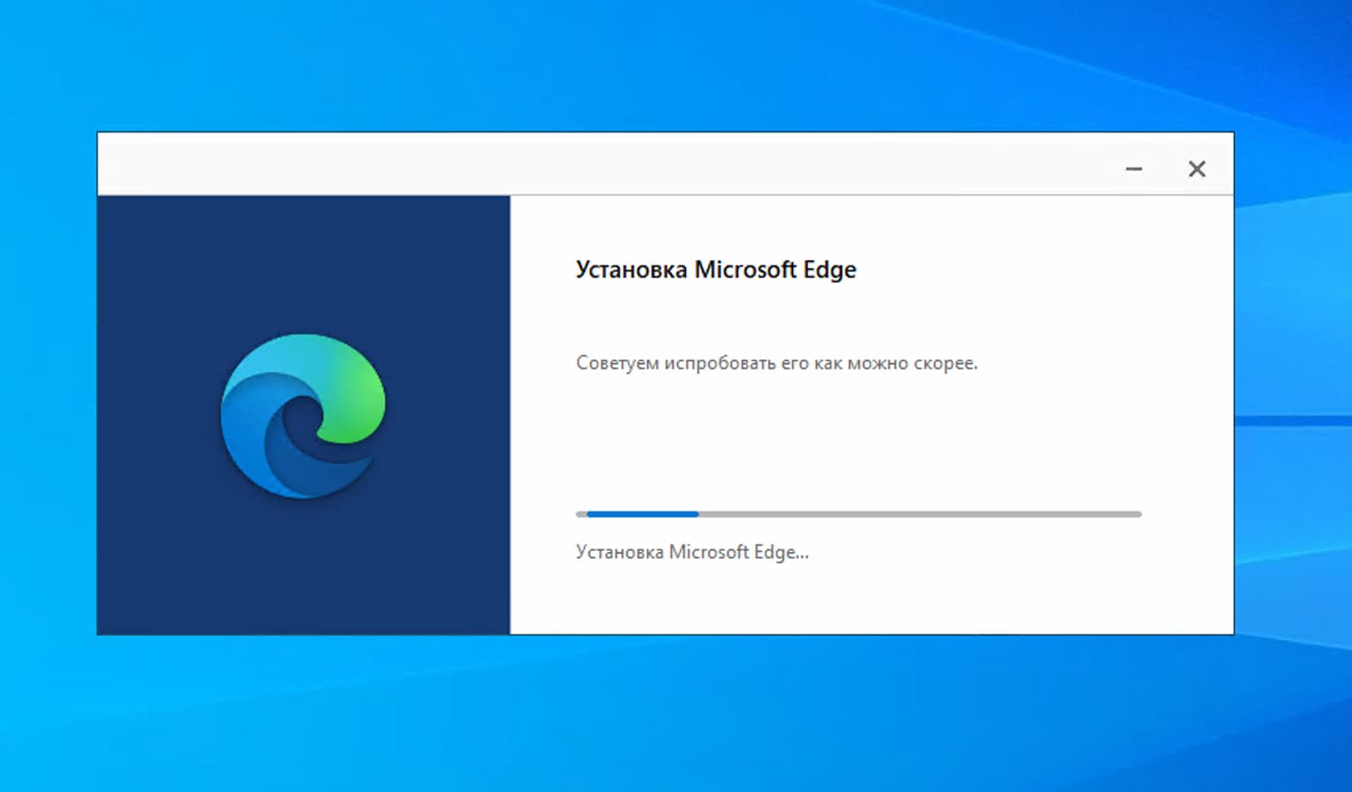Minimize the Edge installer window
This screenshot has width=1352, height=792.
coord(1134,168)
